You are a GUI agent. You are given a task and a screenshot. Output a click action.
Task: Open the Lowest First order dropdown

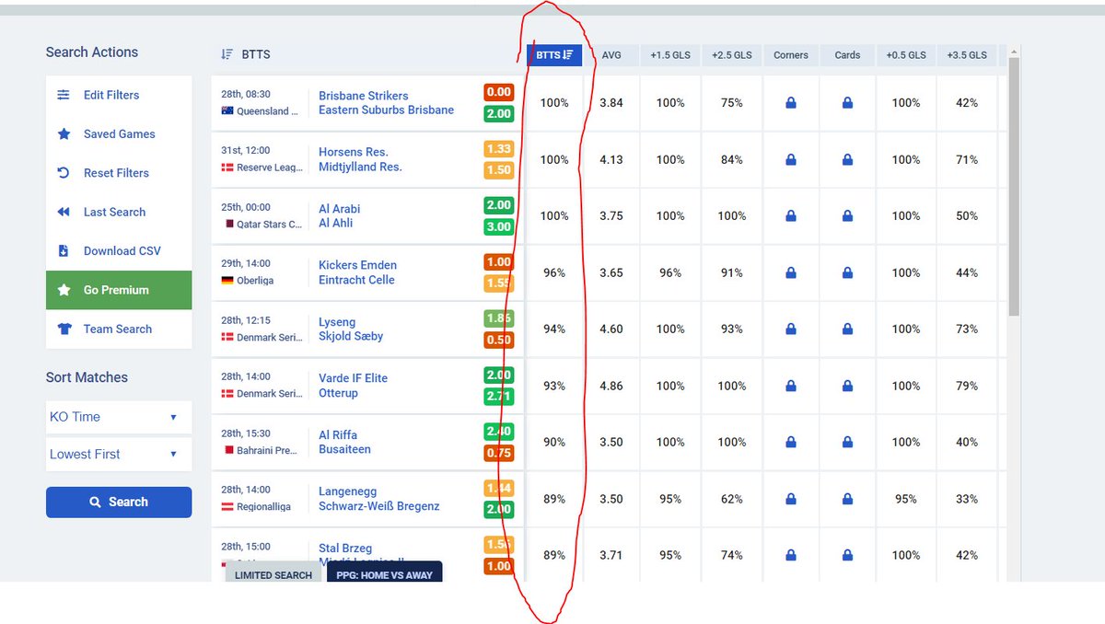(119, 454)
